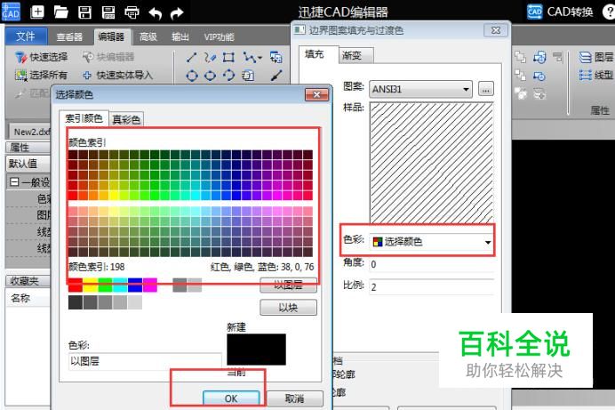Open the 图案 ANSI31 pattern dropdown
615x410 pixels.
420,89
